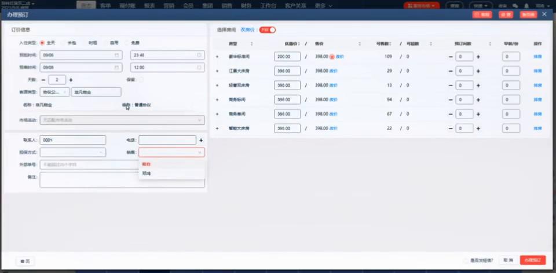Screen dimensions: 556x273
Task: Tick the 保留 checkbox
Action: 141,80
